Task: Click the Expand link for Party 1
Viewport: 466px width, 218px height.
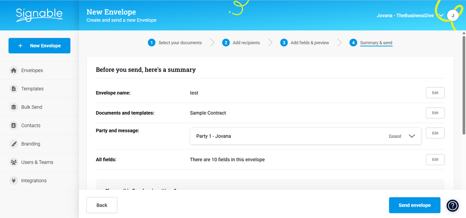Action: [x=395, y=136]
